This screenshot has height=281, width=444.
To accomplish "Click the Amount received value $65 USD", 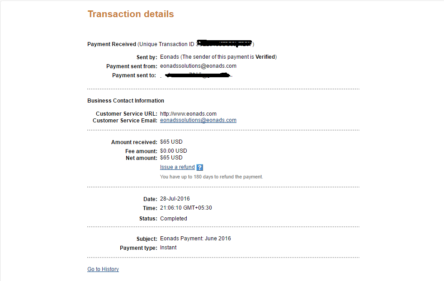I will (x=171, y=142).
